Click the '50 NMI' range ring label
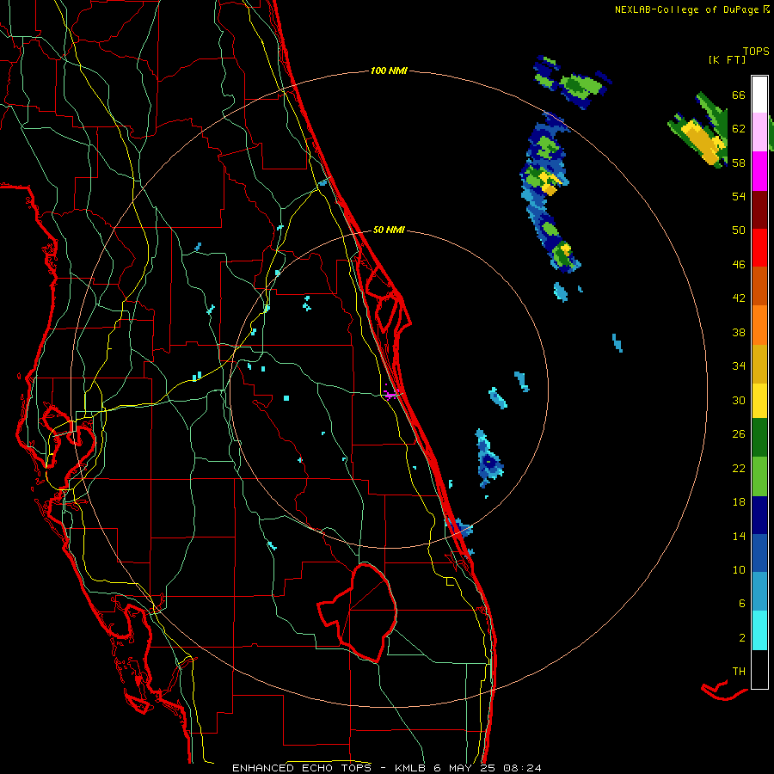 pyautogui.click(x=389, y=230)
